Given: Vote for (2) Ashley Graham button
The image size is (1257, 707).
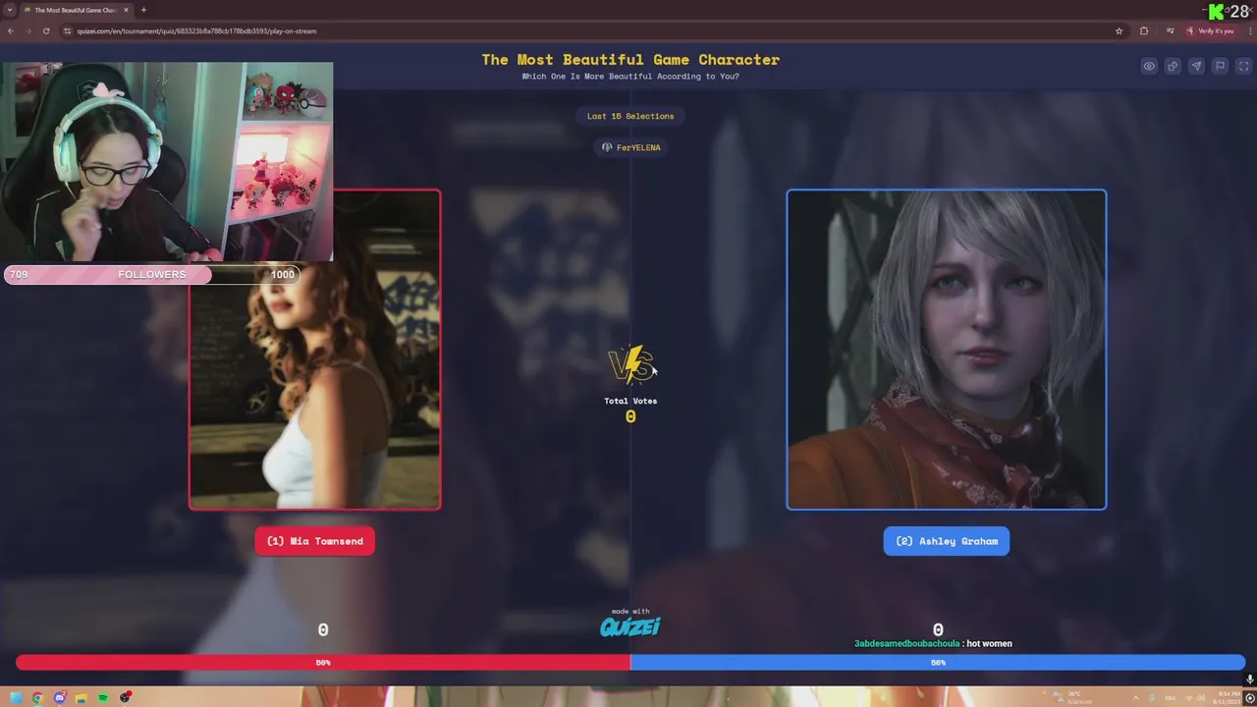Looking at the screenshot, I should click(x=947, y=541).
